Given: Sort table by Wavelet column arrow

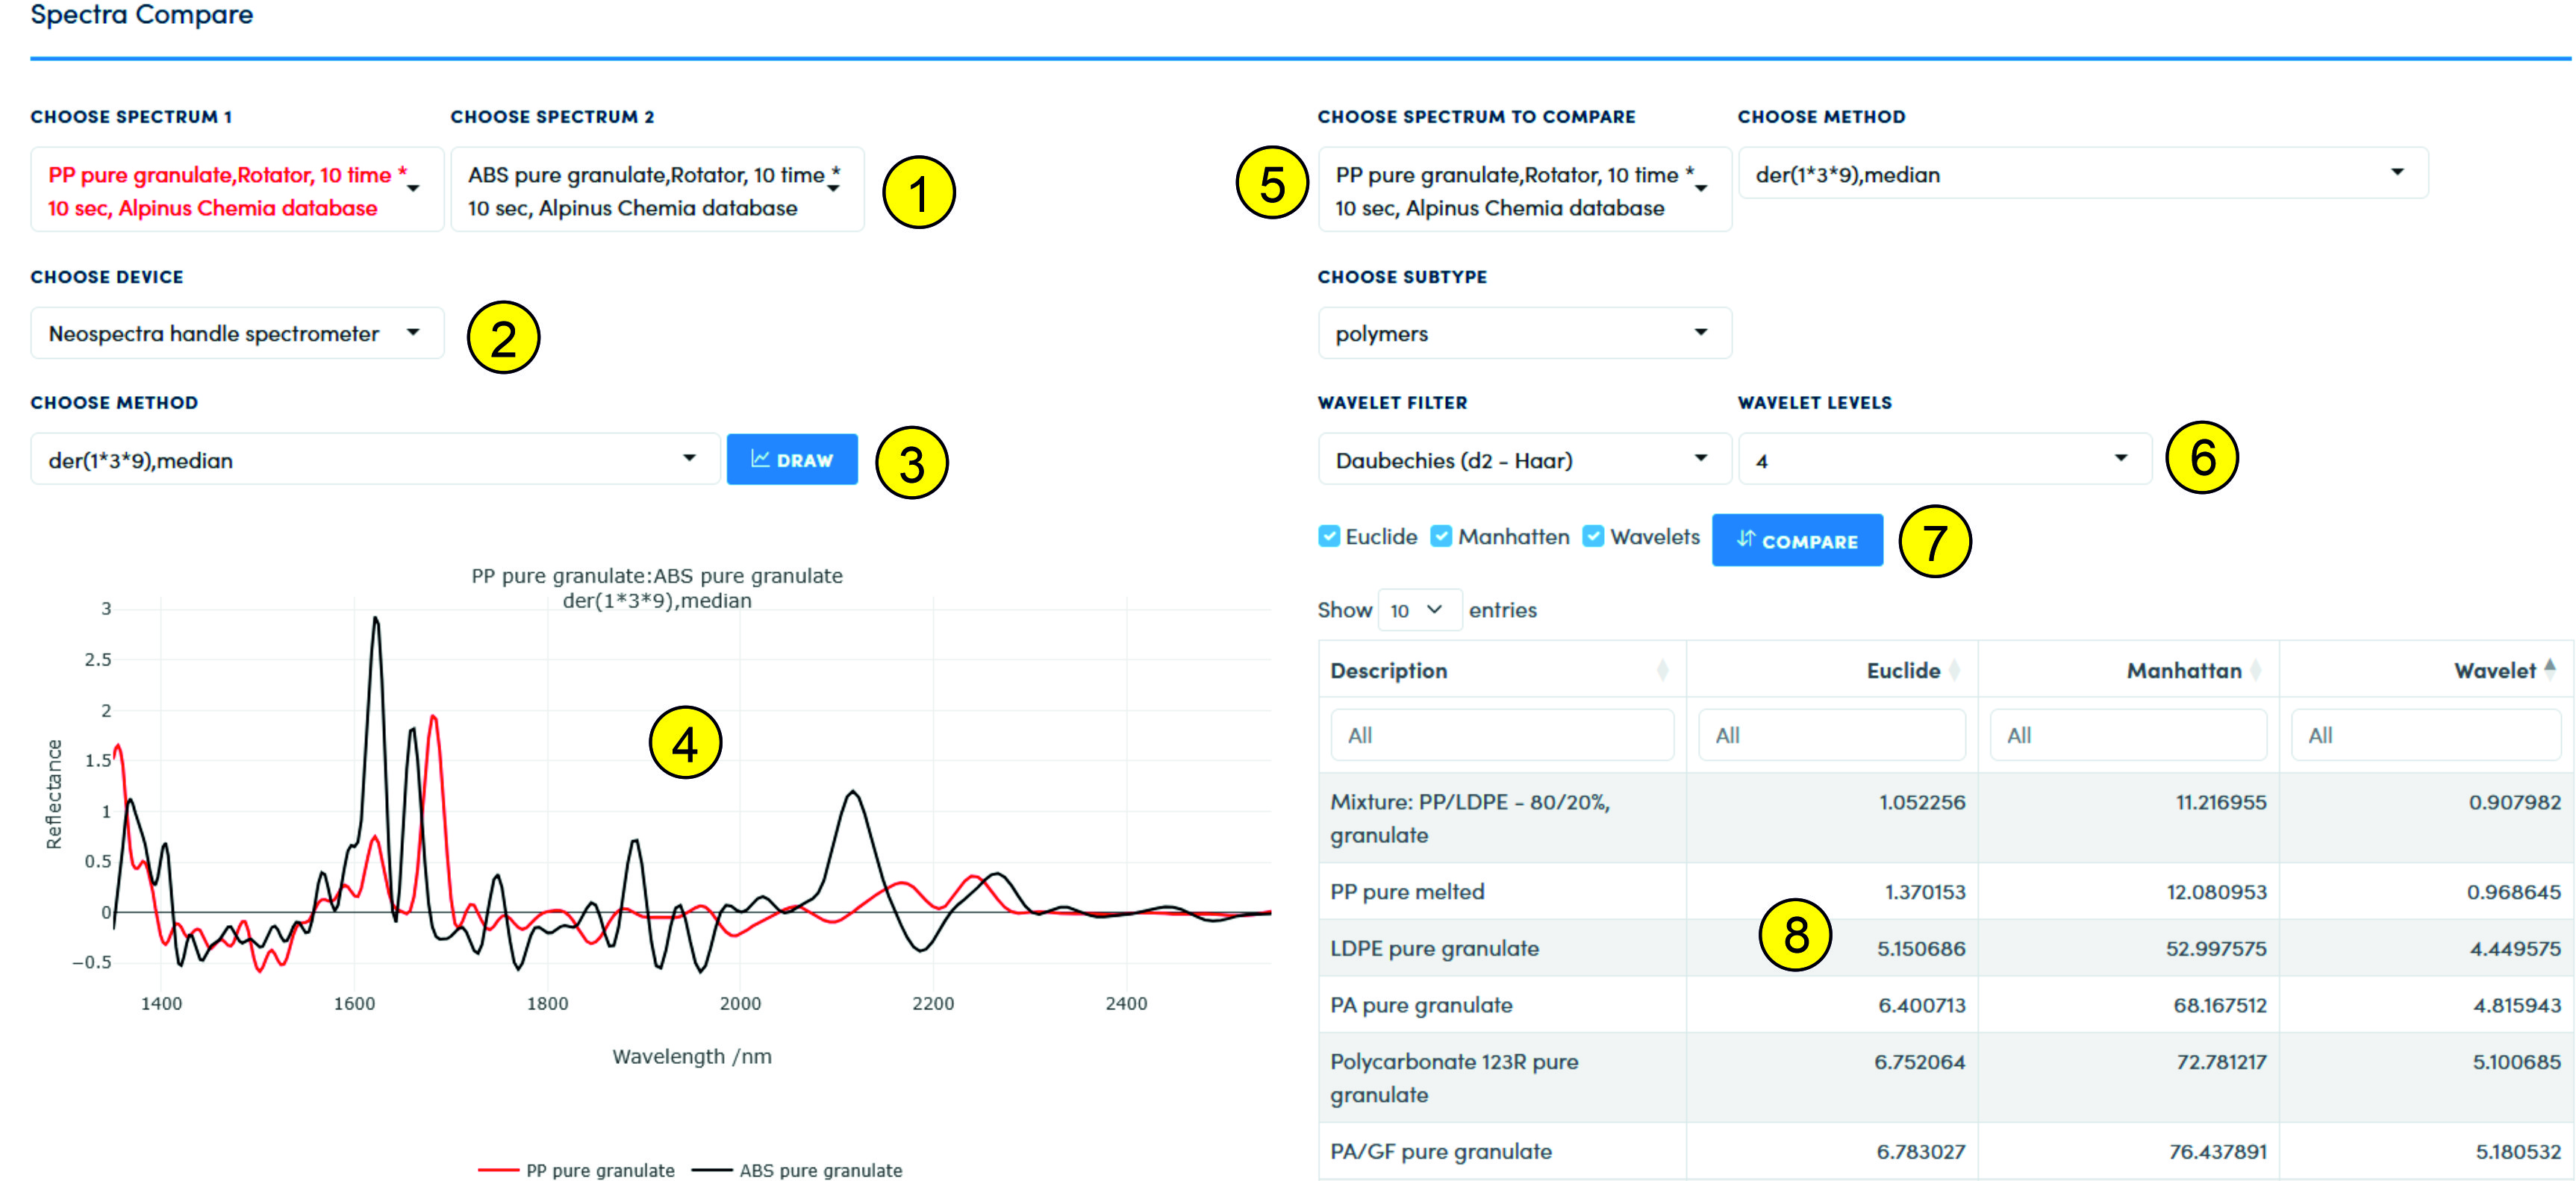Looking at the screenshot, I should 2549,668.
